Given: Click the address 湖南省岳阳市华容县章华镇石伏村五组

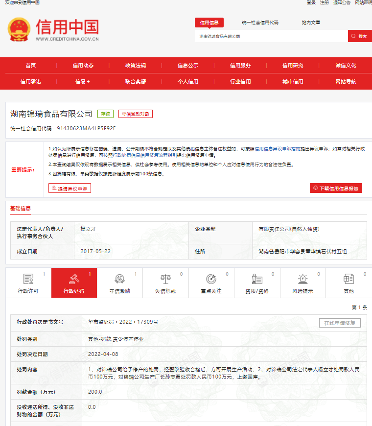Looking at the screenshot, I should (302, 251).
